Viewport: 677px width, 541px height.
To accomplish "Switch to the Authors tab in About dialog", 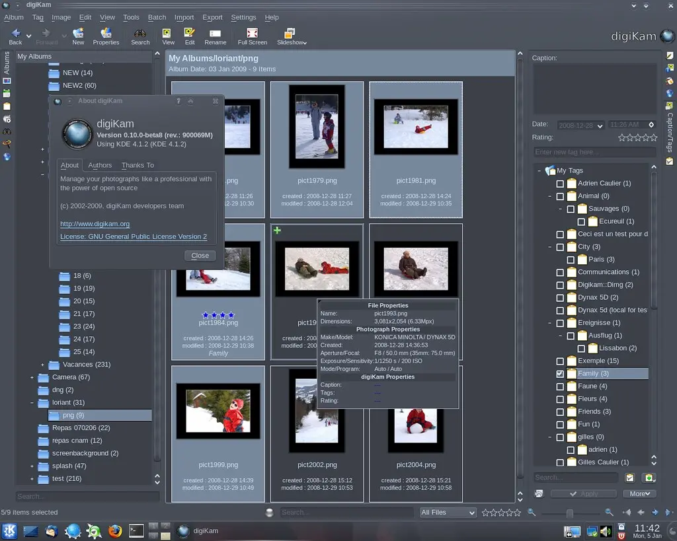I will point(100,165).
